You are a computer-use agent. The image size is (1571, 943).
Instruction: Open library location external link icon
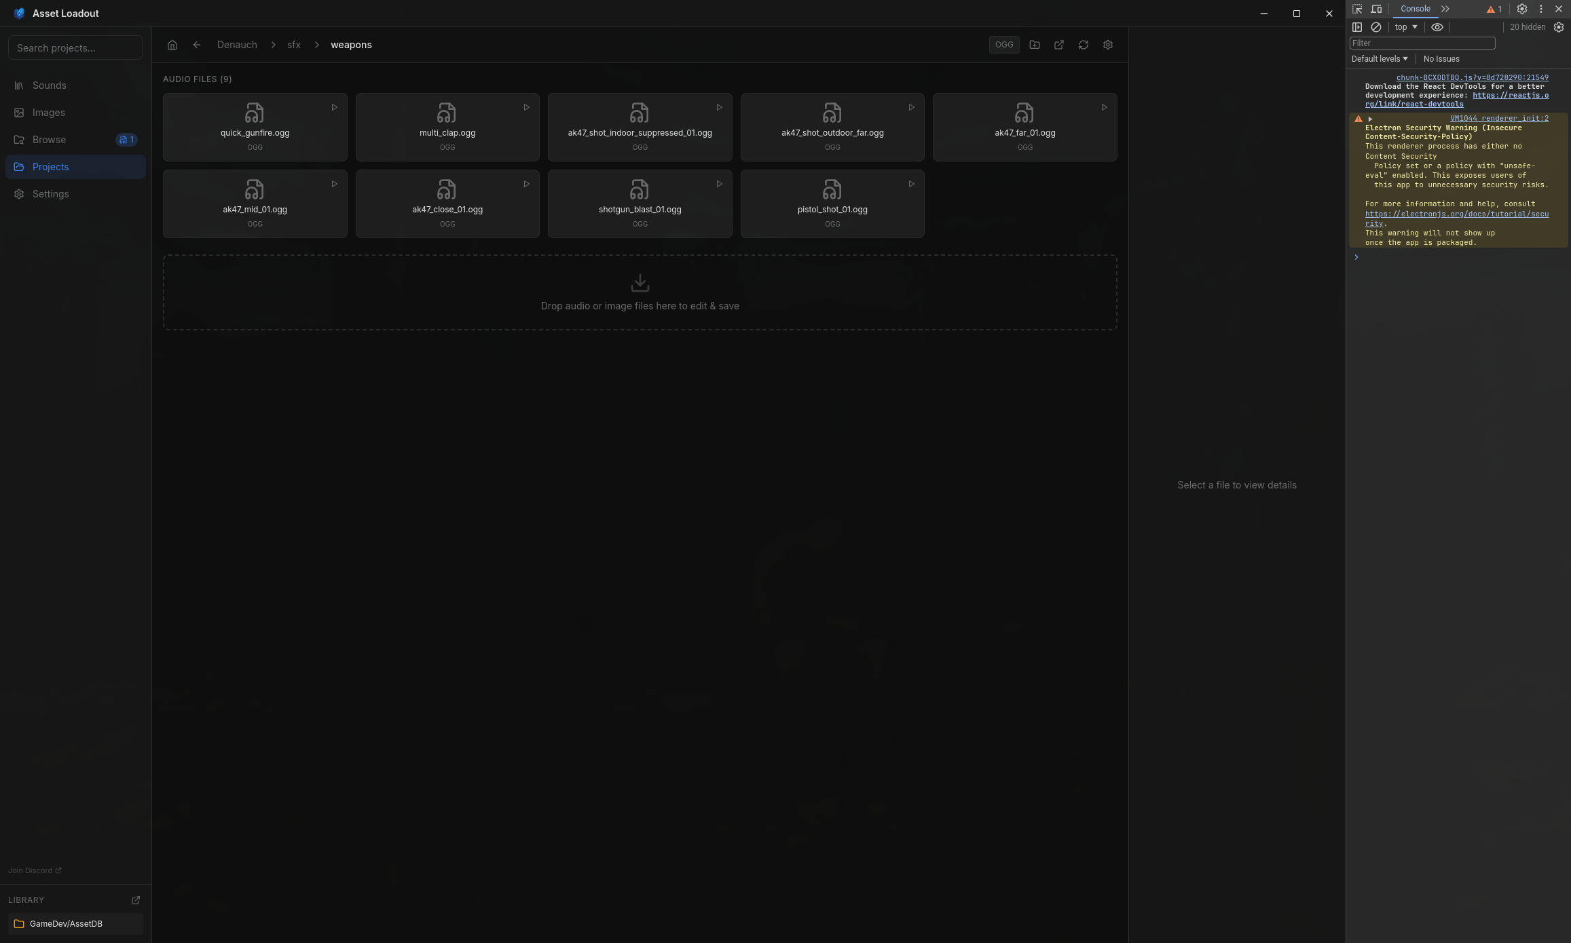tap(136, 900)
